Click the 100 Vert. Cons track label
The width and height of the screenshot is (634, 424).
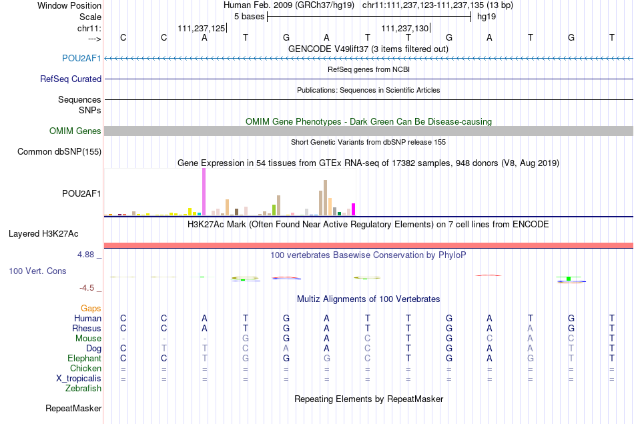coord(37,271)
